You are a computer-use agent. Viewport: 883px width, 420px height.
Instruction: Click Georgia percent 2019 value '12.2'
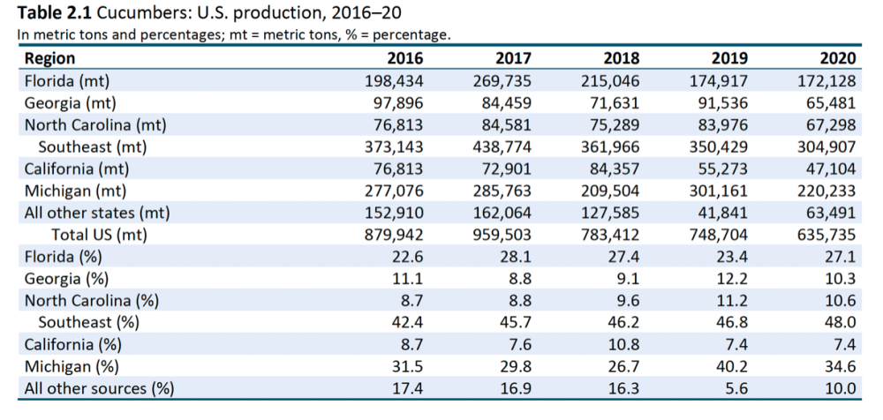(x=732, y=279)
